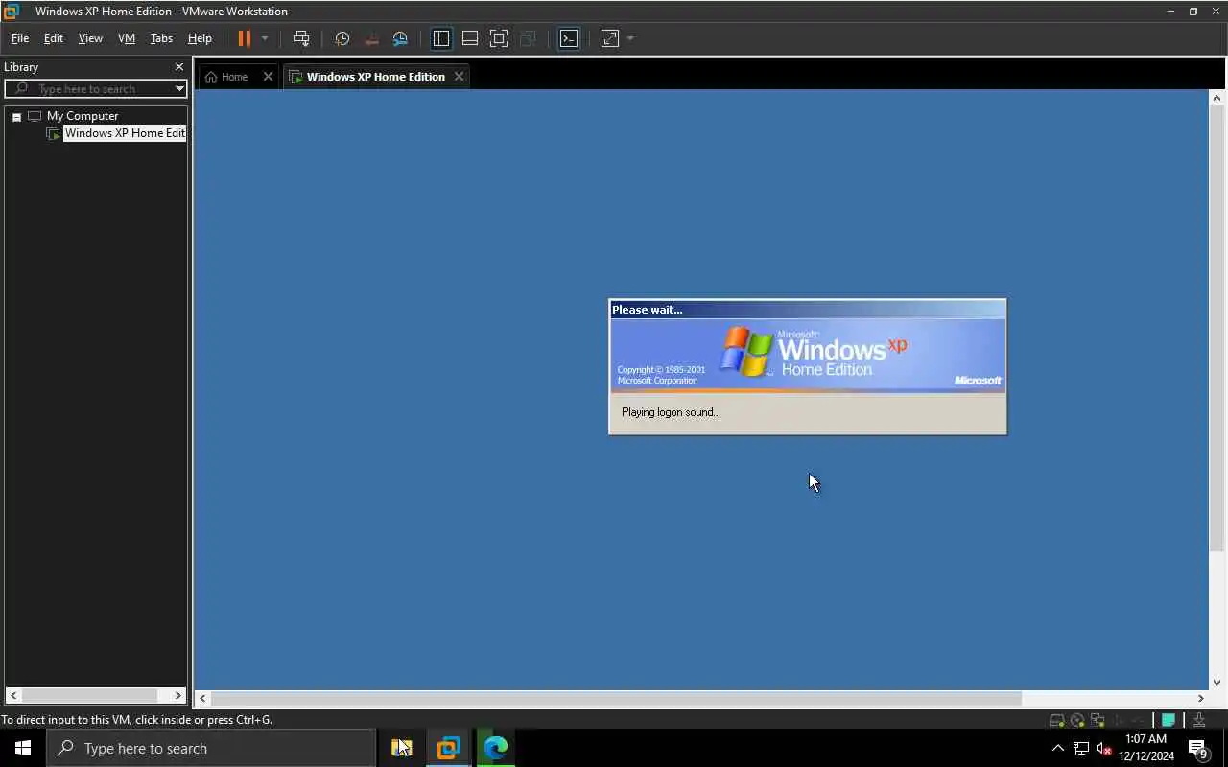Open the snapshot manager

pos(400,38)
